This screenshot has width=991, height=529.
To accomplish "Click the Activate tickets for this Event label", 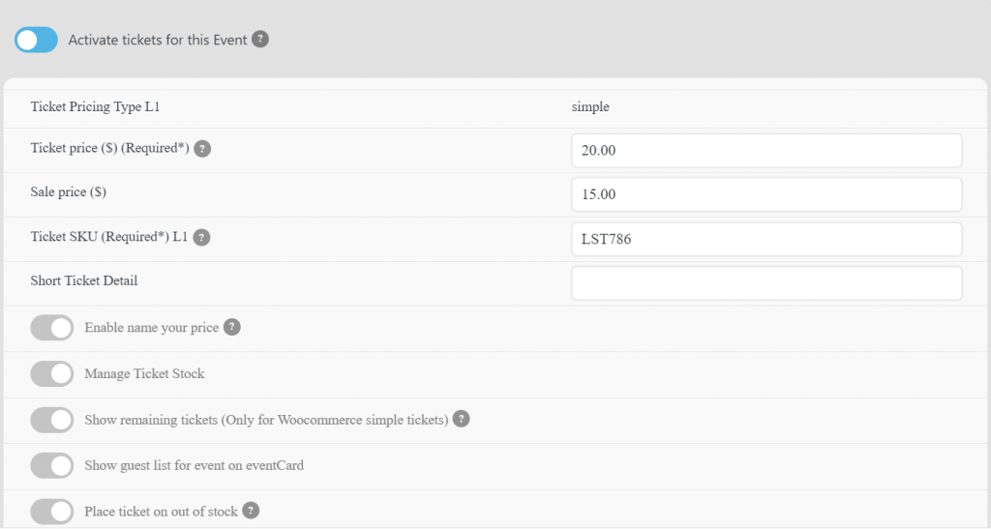I will point(158,40).
